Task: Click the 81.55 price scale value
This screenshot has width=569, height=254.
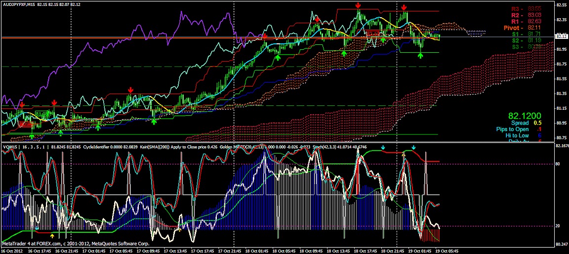Action: click(562, 79)
